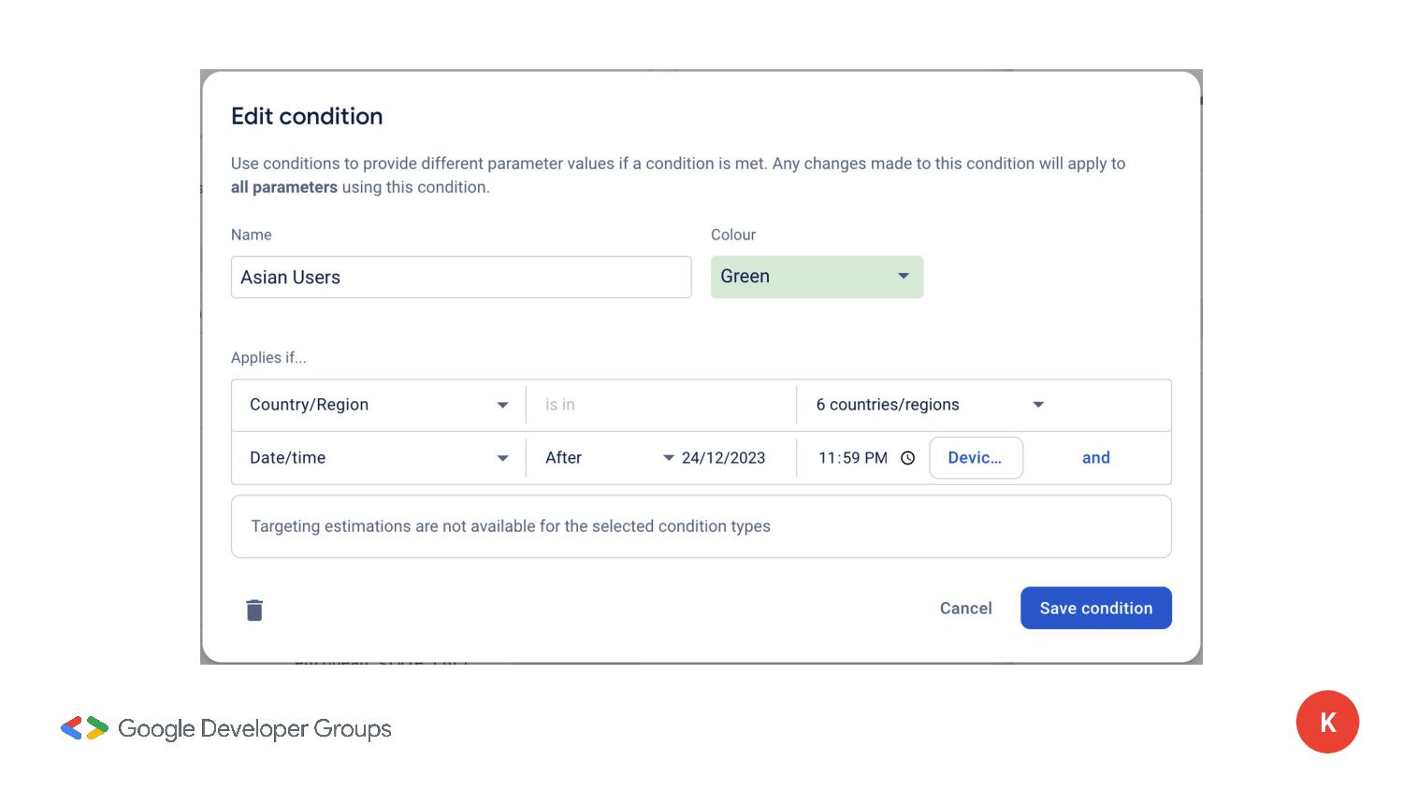Screen dimensions: 1403x789
Task: Click the targeting estimations message box
Action: point(701,526)
